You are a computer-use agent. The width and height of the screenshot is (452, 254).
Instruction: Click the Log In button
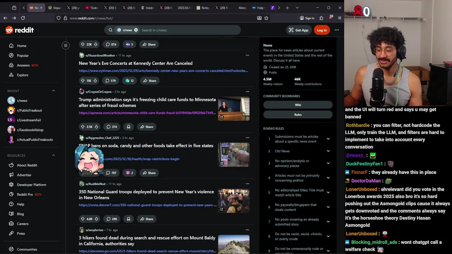322,30
